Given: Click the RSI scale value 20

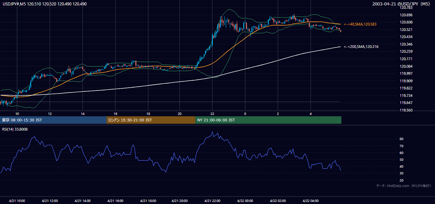Looking at the screenshot, I should tap(402, 180).
